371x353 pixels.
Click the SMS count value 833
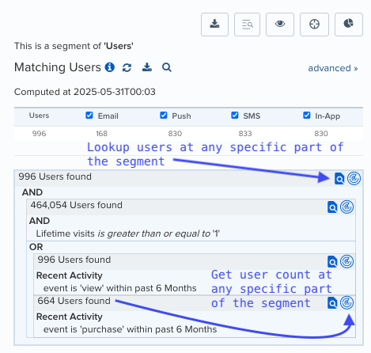[x=245, y=134]
